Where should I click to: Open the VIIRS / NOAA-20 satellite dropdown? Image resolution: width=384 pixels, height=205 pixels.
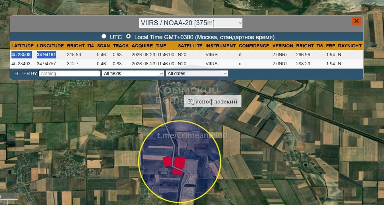coord(191,23)
